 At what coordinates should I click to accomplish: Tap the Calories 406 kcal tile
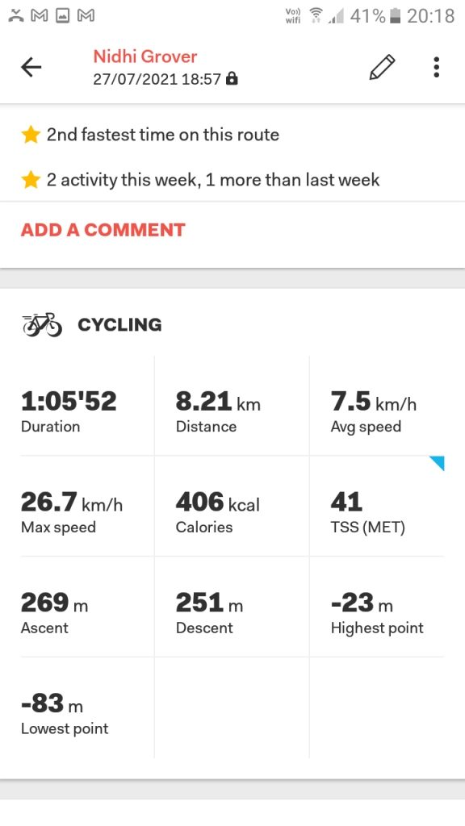click(232, 507)
